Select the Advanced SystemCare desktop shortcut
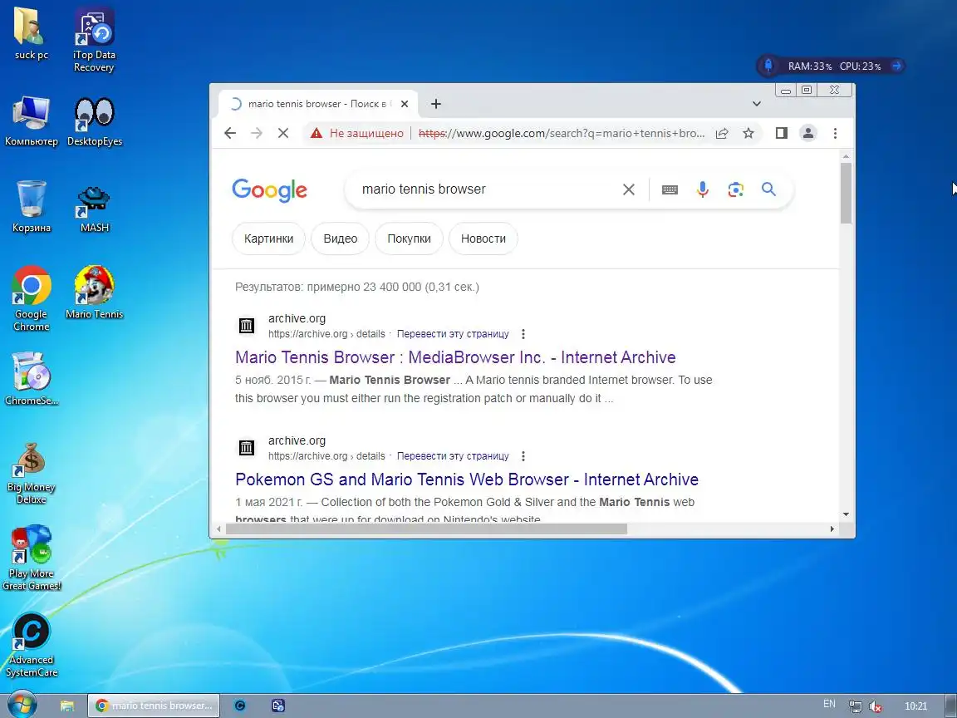957x718 pixels. (31, 646)
